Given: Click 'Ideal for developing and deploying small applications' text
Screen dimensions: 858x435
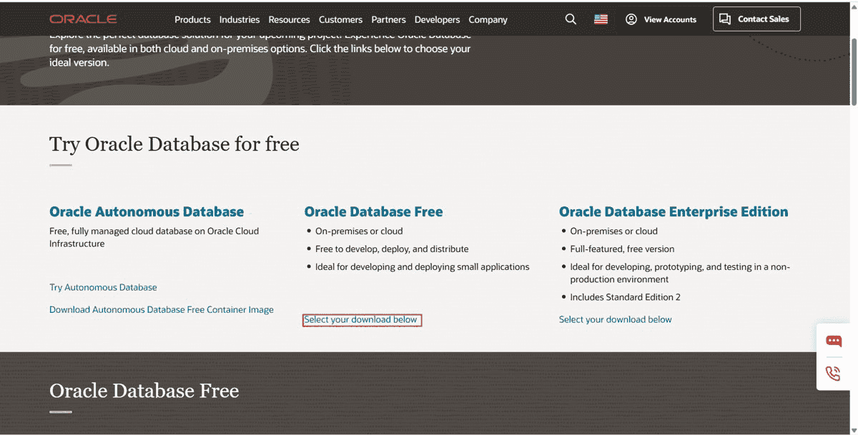Looking at the screenshot, I should coord(423,267).
